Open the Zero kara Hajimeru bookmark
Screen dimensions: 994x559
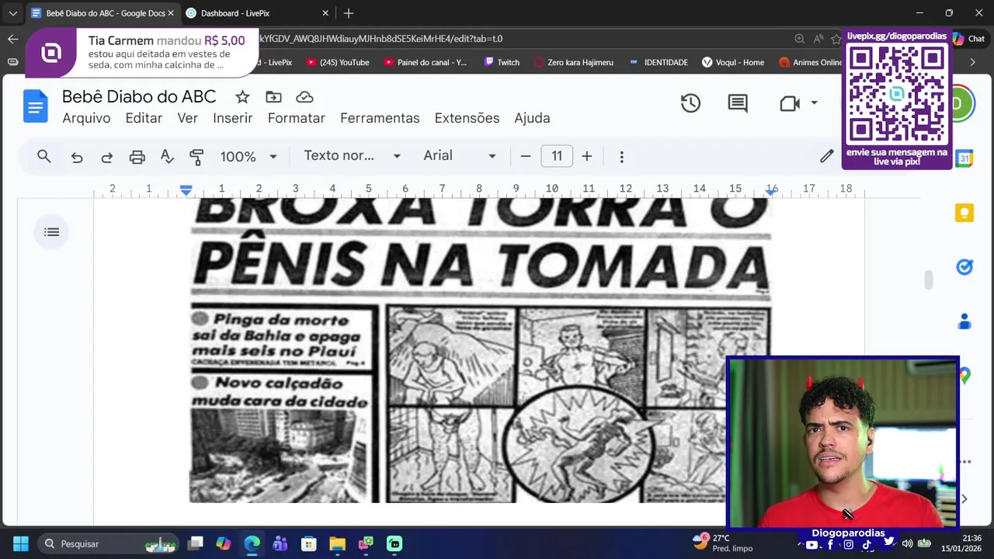(x=574, y=62)
